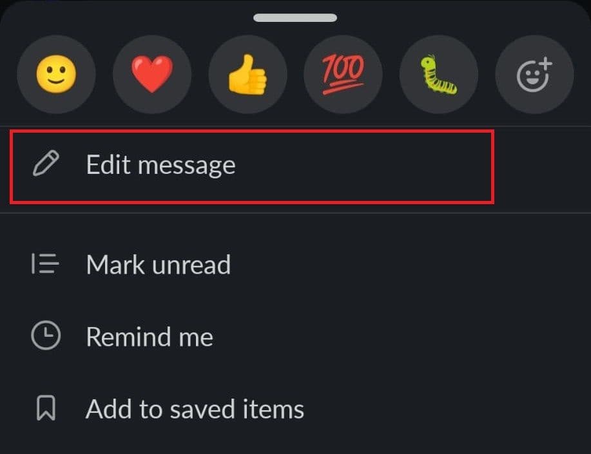Tap the Mark unread lines icon
The image size is (591, 454).
tap(45, 263)
